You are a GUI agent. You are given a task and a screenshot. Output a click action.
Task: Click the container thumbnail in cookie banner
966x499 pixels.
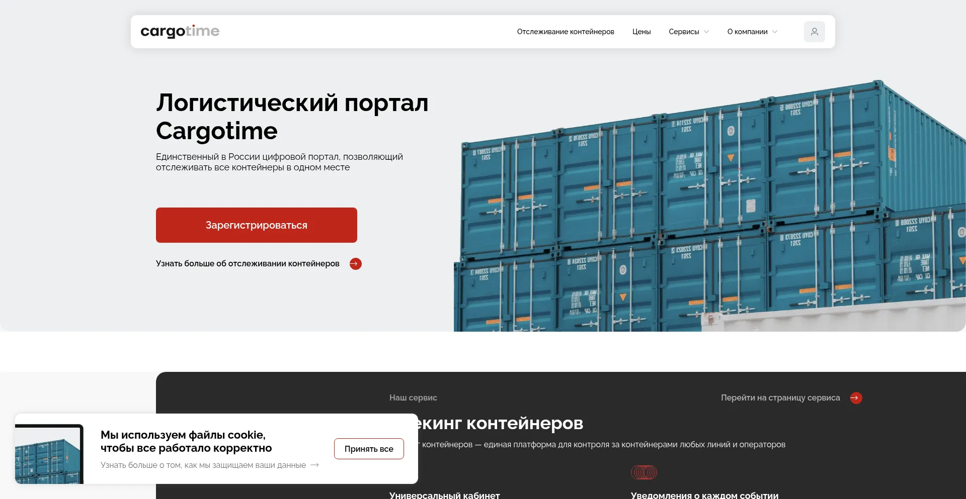49,454
